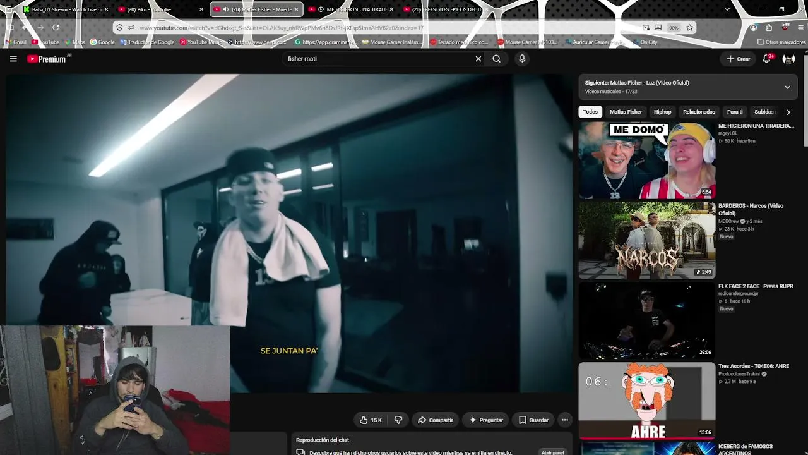
Task: Open Google bookmark
Action: coord(102,42)
